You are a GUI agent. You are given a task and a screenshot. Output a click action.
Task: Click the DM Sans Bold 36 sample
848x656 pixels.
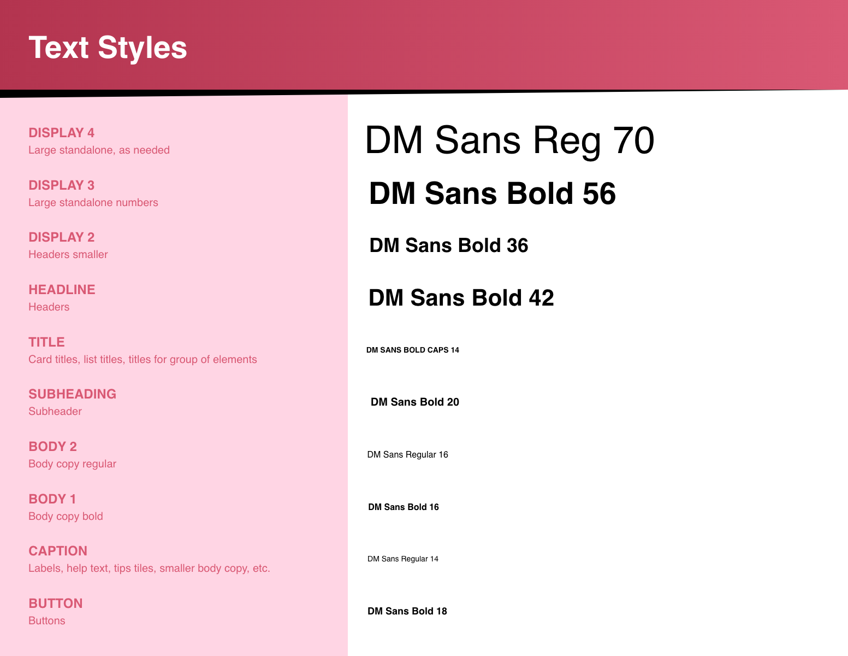449,245
